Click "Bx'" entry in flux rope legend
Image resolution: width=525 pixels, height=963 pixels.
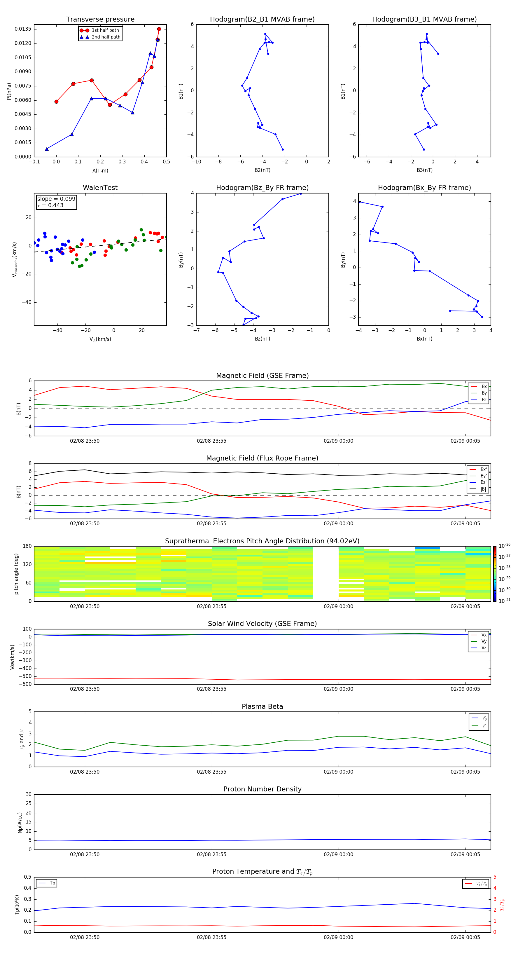click(478, 470)
